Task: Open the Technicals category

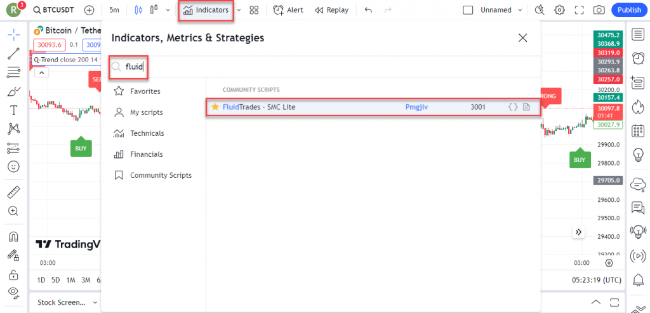Action: pos(147,133)
